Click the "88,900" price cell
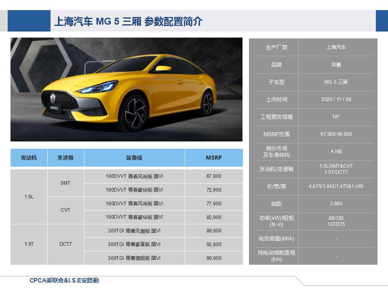Image resolution: width=388 pixels, height=291 pixels. (x=214, y=231)
